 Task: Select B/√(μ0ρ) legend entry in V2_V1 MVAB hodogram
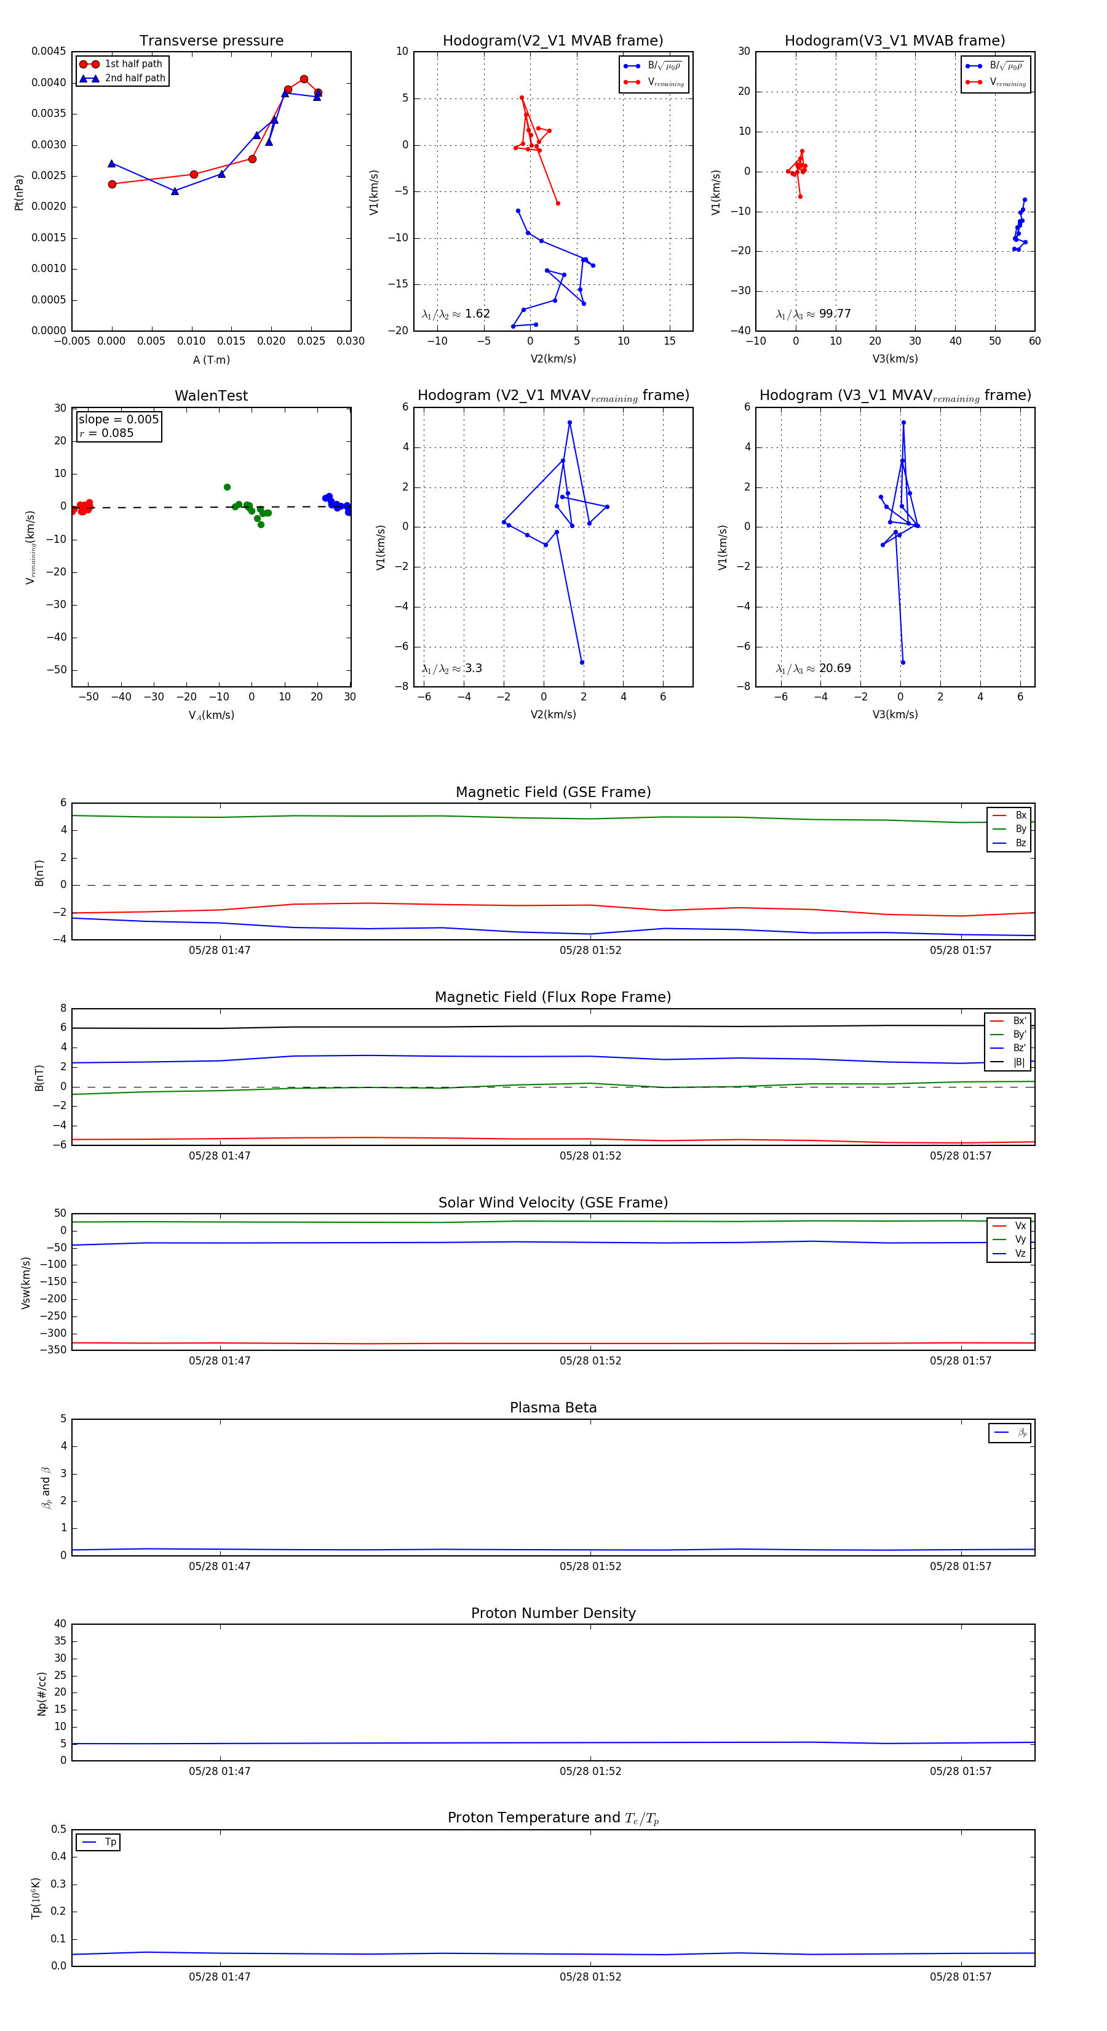click(653, 66)
